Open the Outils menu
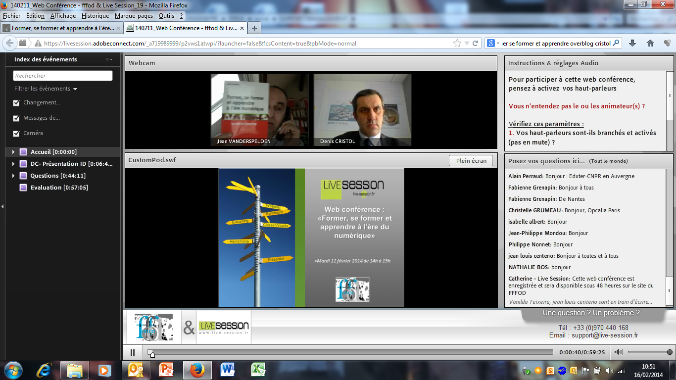This screenshot has width=676, height=380. (x=167, y=16)
